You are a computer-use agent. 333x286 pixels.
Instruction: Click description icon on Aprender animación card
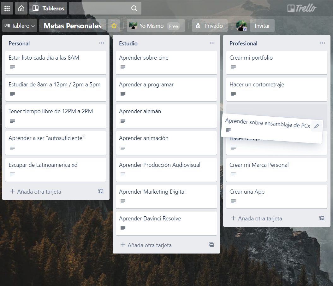coord(123,148)
